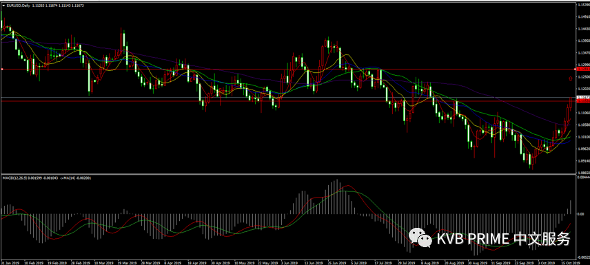Click the right handle of the upper red line
Image resolution: width=590 pixels, height=265 pixels.
(x=575, y=69)
